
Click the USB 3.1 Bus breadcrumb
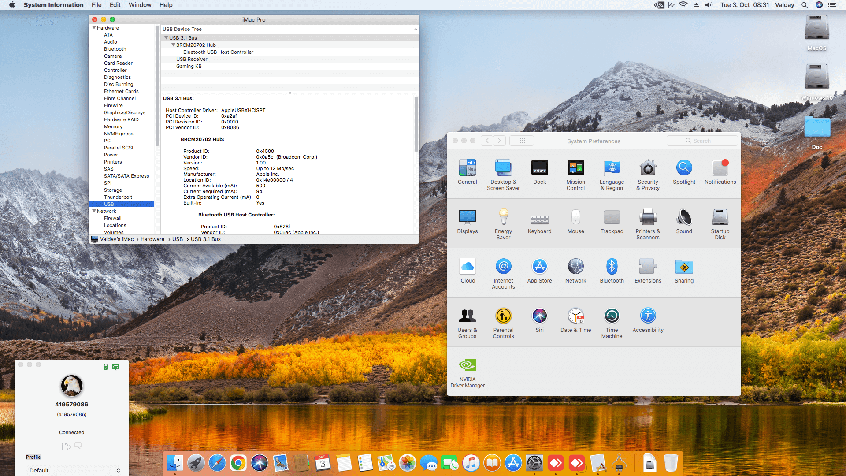[x=206, y=239]
